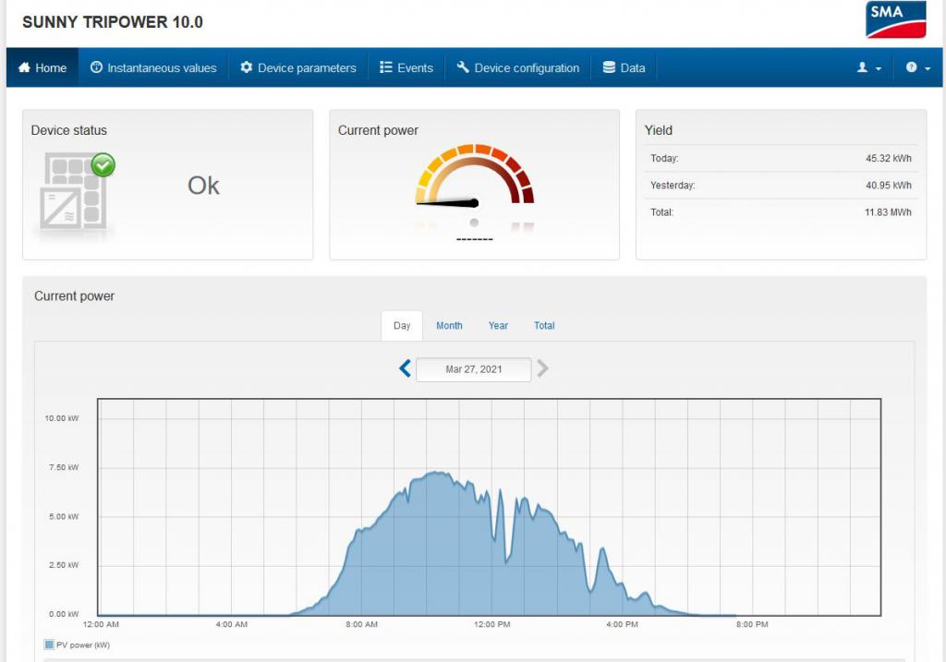Open the Data page
The width and height of the screenshot is (946, 662).
[x=624, y=67]
